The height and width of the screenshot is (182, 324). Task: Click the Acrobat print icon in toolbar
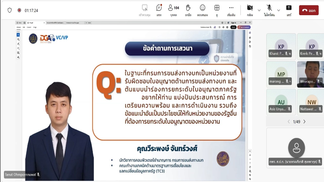pyautogui.click(x=227, y=27)
